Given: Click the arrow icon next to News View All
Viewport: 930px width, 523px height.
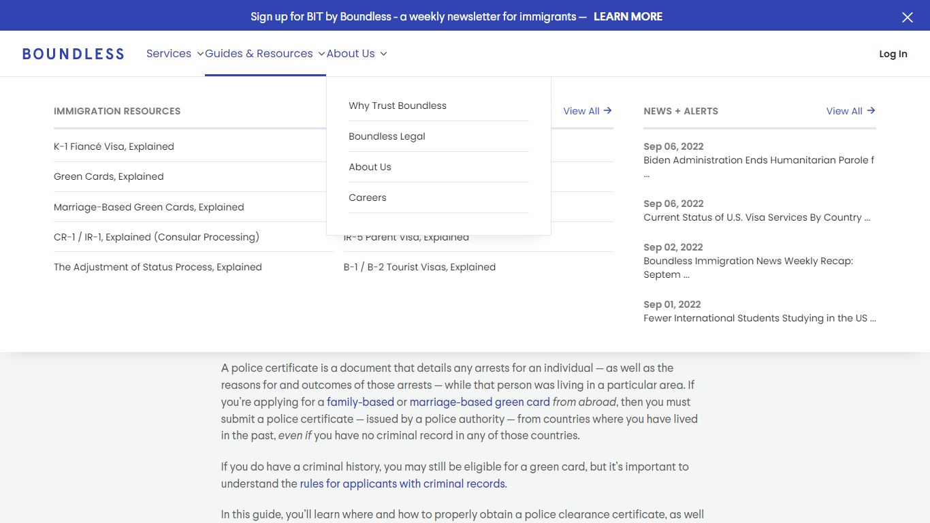Looking at the screenshot, I should [871, 110].
